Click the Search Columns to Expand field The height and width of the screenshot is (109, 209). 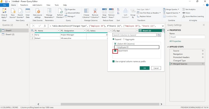tap(134, 35)
